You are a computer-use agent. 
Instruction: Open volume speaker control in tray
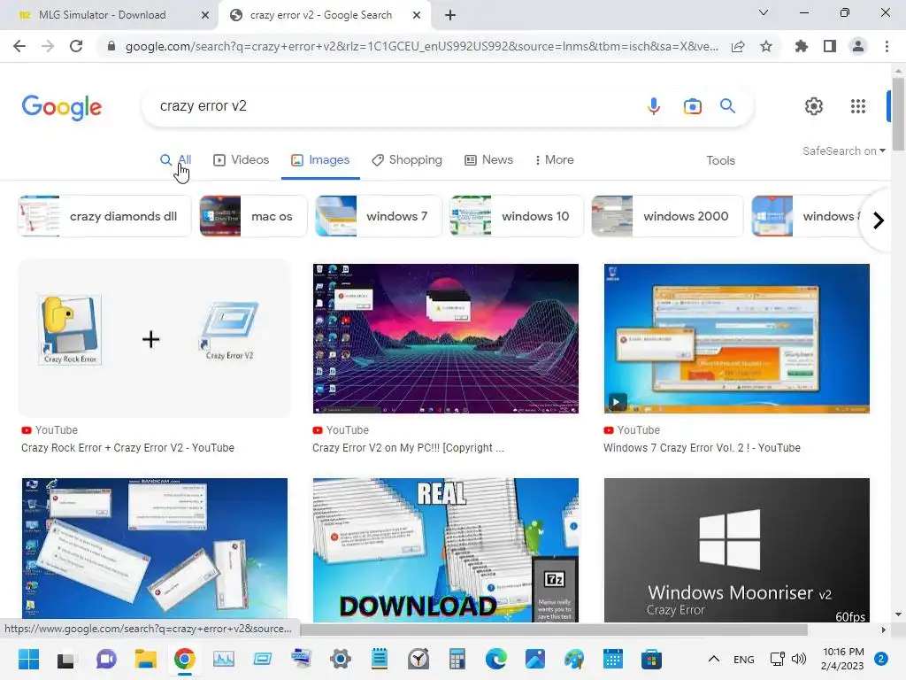pos(799,659)
